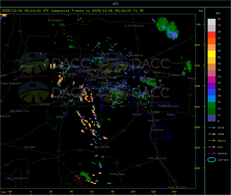The height and width of the screenshot is (195, 231).
Task: Click the 'G_ALVEAR' map label
Action: click(153, 112)
